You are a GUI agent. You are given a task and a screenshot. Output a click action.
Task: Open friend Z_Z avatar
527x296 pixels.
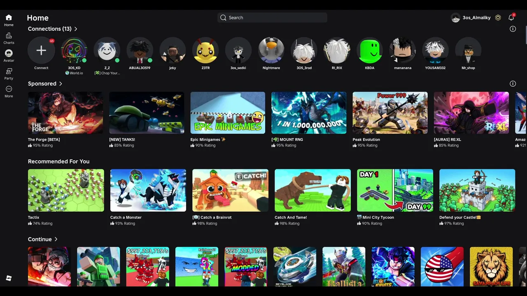(107, 50)
